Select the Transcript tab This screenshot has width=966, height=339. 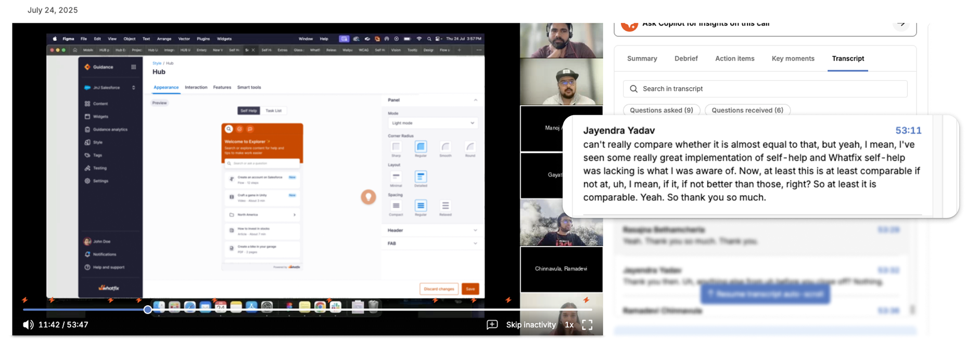point(848,59)
